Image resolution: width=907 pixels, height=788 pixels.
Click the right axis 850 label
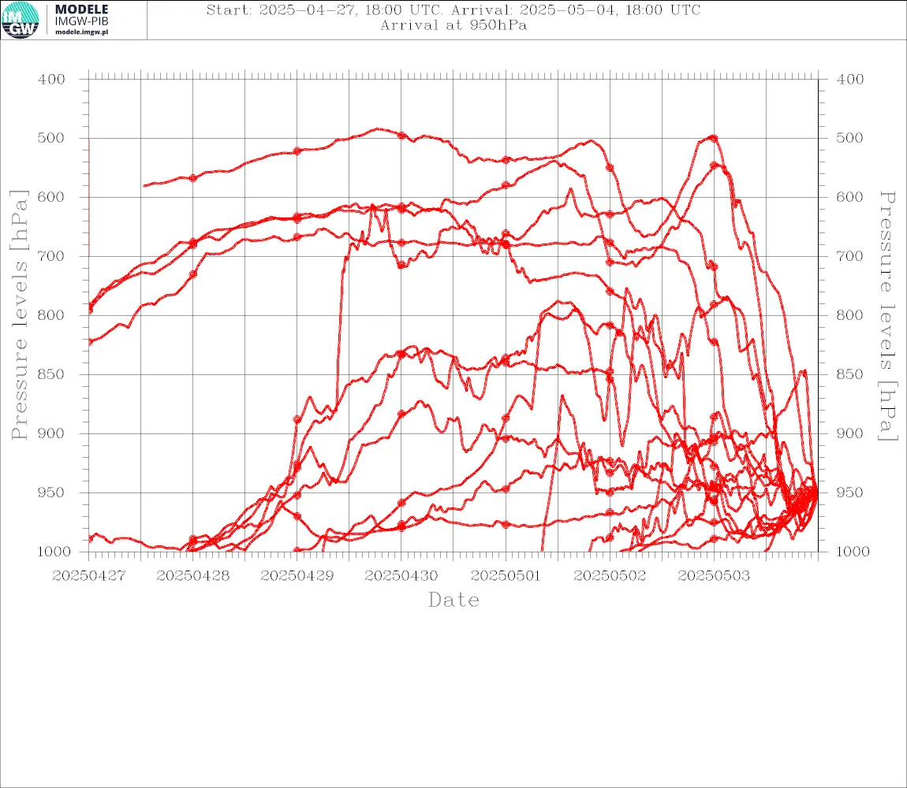849,374
